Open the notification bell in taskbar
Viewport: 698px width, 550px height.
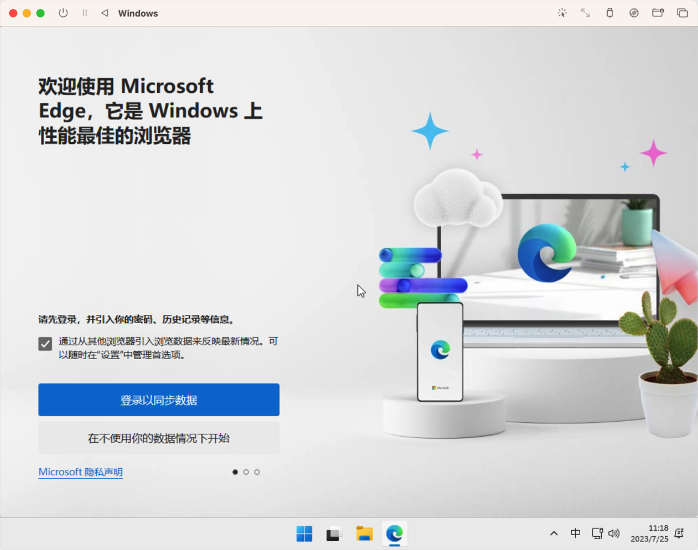(x=679, y=533)
